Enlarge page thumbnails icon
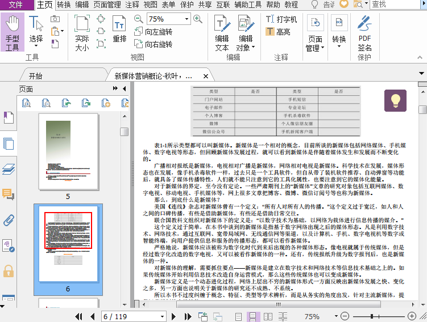This screenshot has width=427, height=322. point(26,103)
